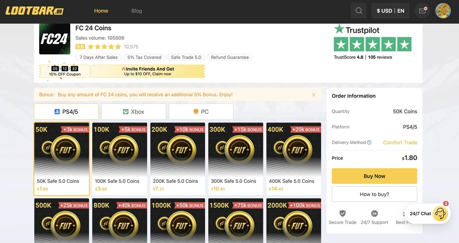
Task: Close the bonus notification banner
Action: coord(314,95)
